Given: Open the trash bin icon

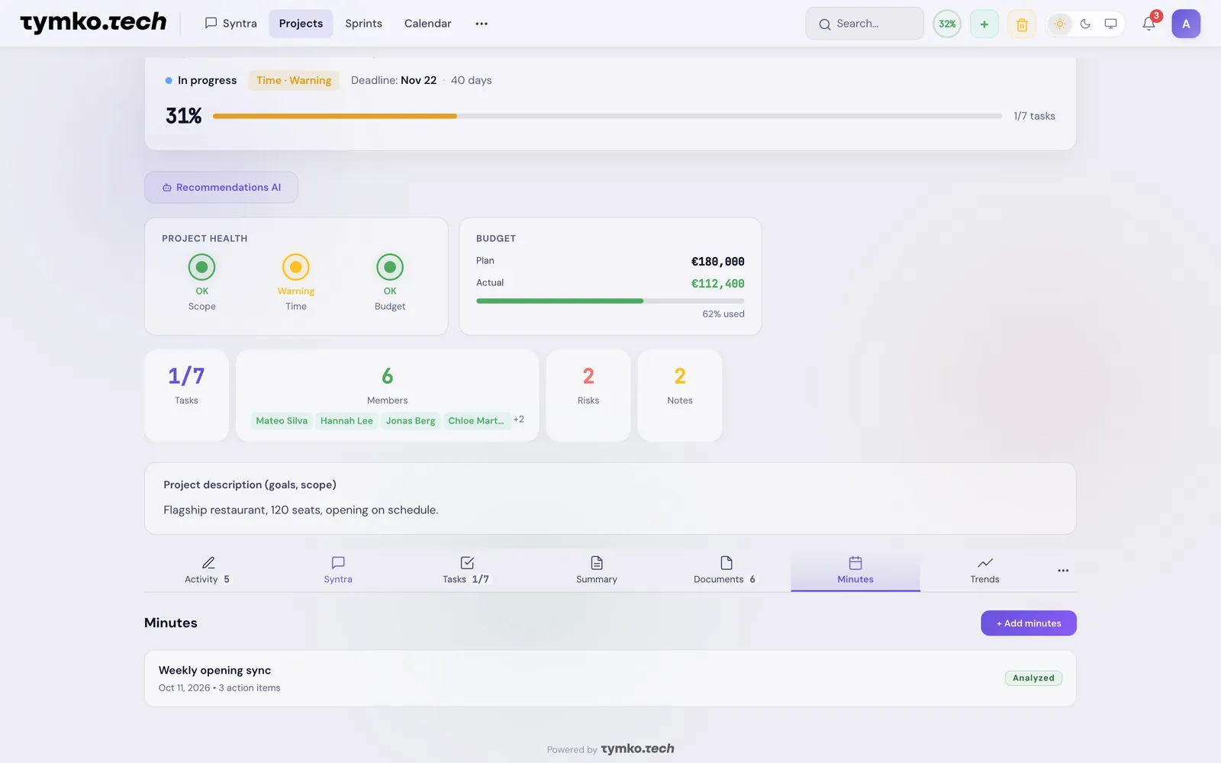Looking at the screenshot, I should pos(1022,24).
